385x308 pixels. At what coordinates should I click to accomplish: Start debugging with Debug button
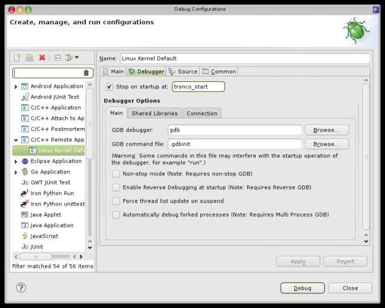(x=303, y=288)
